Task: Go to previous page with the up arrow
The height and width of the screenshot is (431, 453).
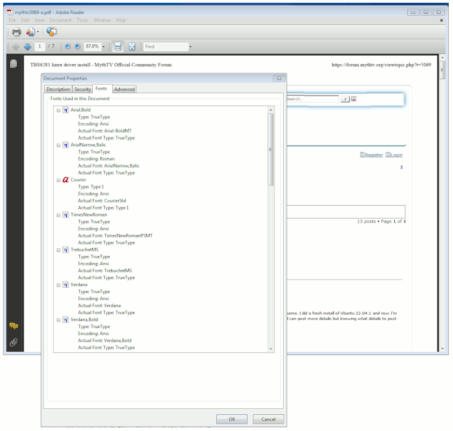Action: click(16, 46)
